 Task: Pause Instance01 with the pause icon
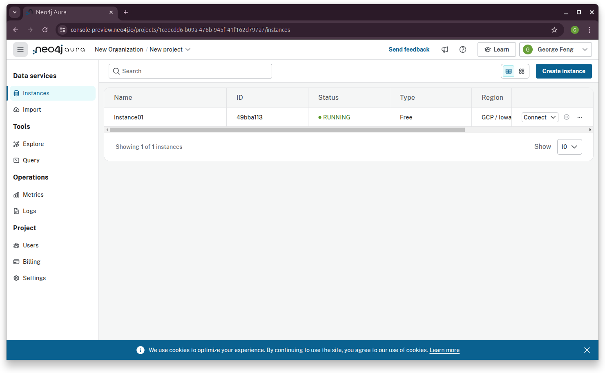(567, 117)
